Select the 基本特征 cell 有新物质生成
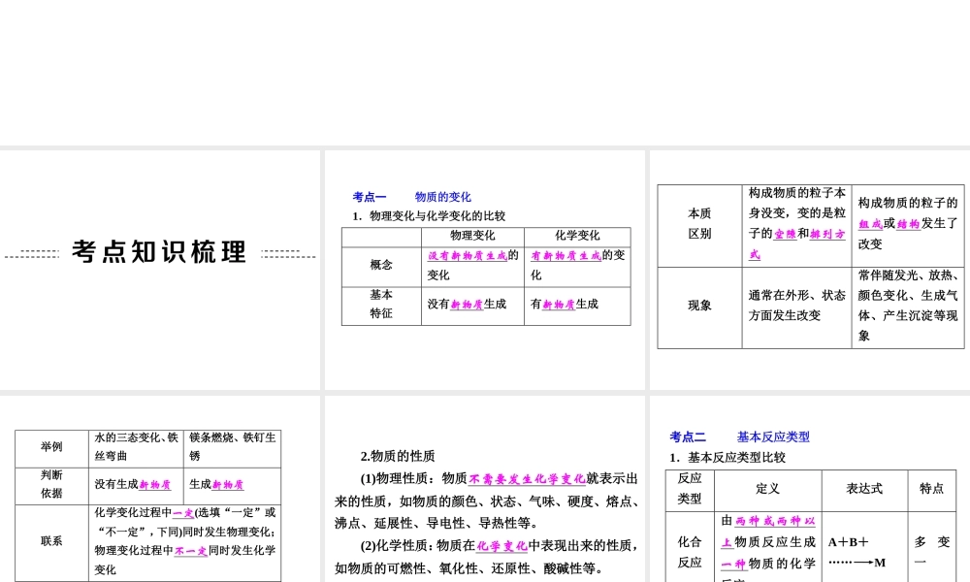970x582 pixels. click(577, 305)
